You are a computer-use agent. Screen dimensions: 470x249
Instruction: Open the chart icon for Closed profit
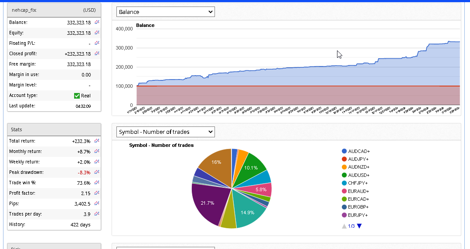[97, 53]
